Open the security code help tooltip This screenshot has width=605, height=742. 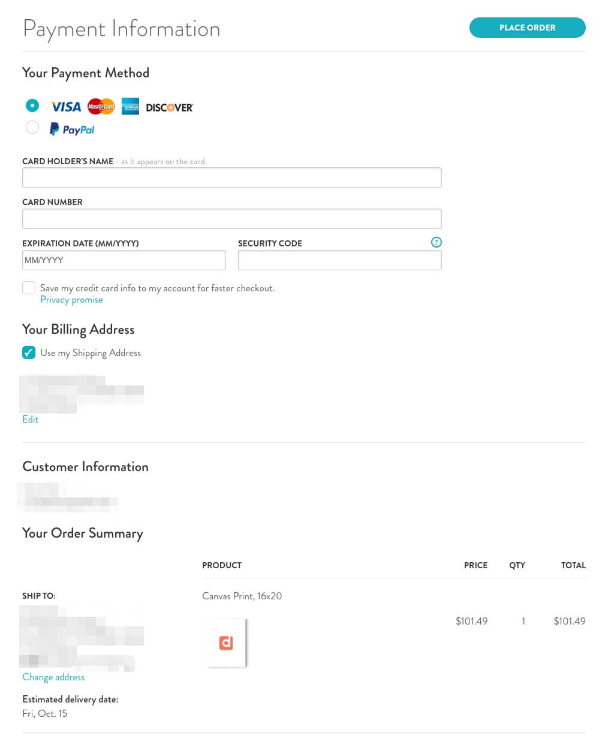tap(436, 242)
